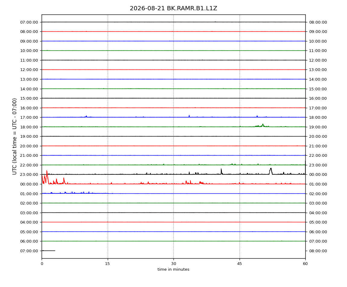Click the black peak near minute 52 on 23:00:00 trace
This screenshot has width=347, height=287.
[x=271, y=171]
